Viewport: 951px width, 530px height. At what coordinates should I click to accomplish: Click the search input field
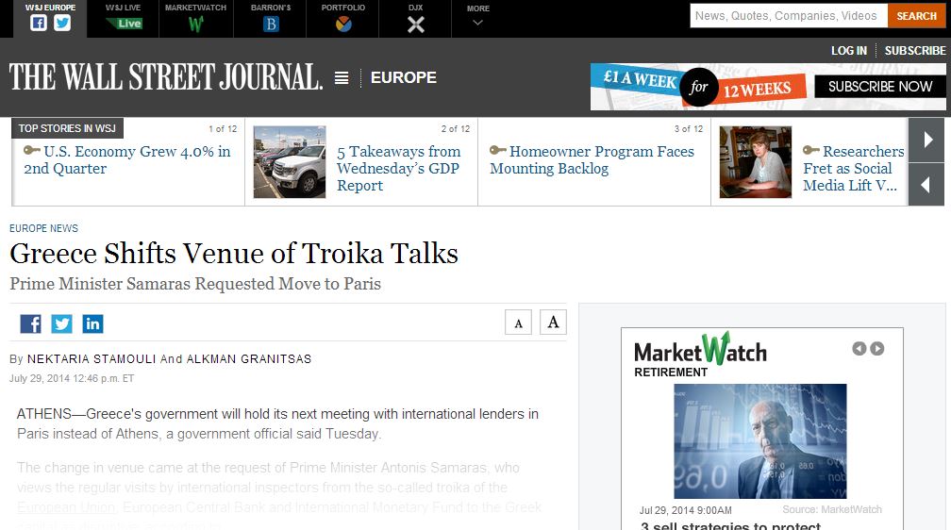[x=788, y=16]
